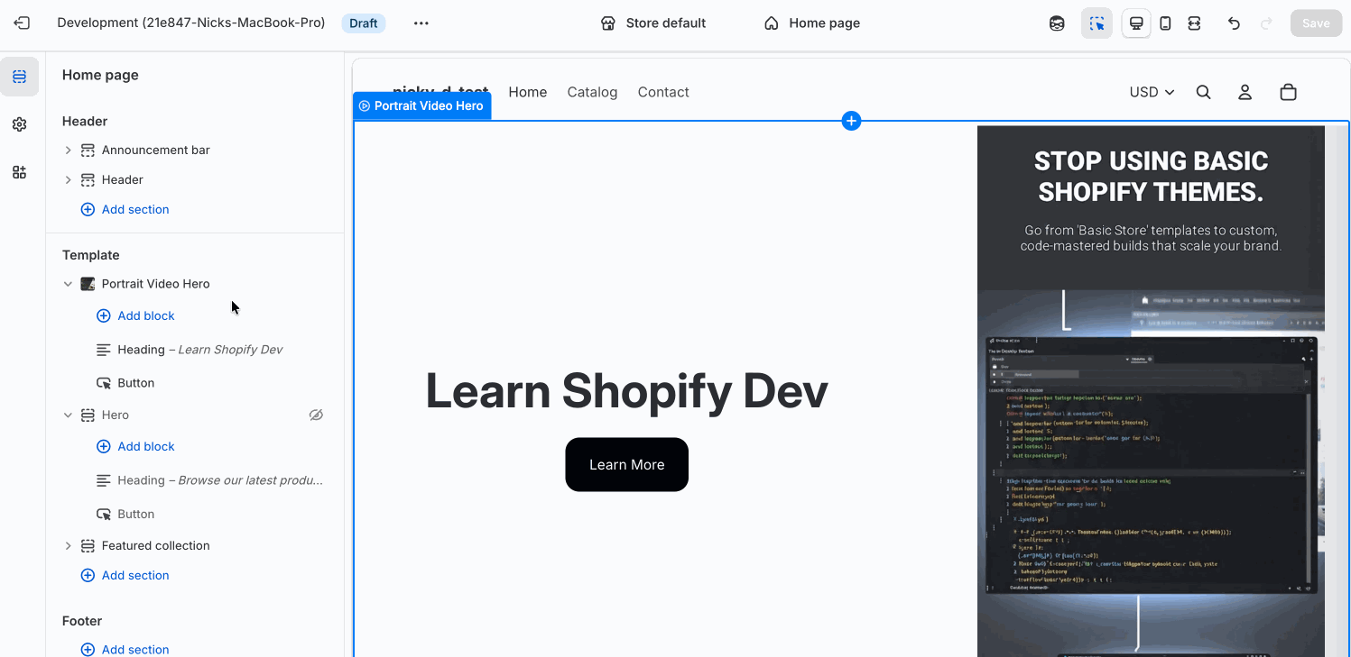Image resolution: width=1351 pixels, height=657 pixels.
Task: Select the Learn Shopify Dev heading in the preview
Action: [626, 390]
